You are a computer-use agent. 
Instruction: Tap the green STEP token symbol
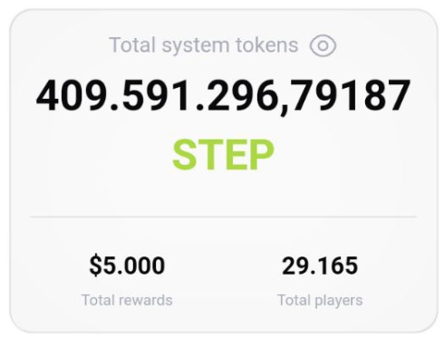coord(223,155)
